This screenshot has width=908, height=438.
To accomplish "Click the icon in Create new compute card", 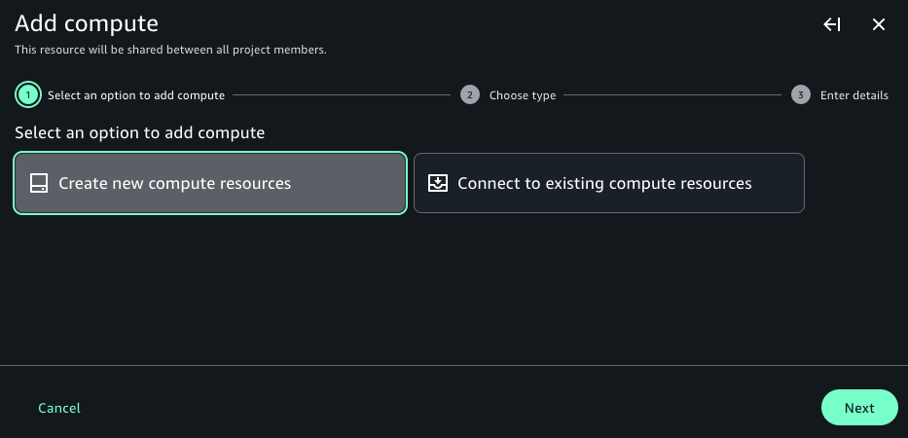I will tap(39, 183).
